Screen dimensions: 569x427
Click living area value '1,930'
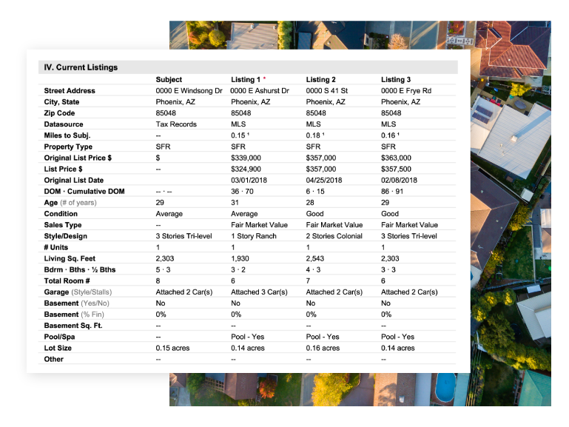pos(240,259)
